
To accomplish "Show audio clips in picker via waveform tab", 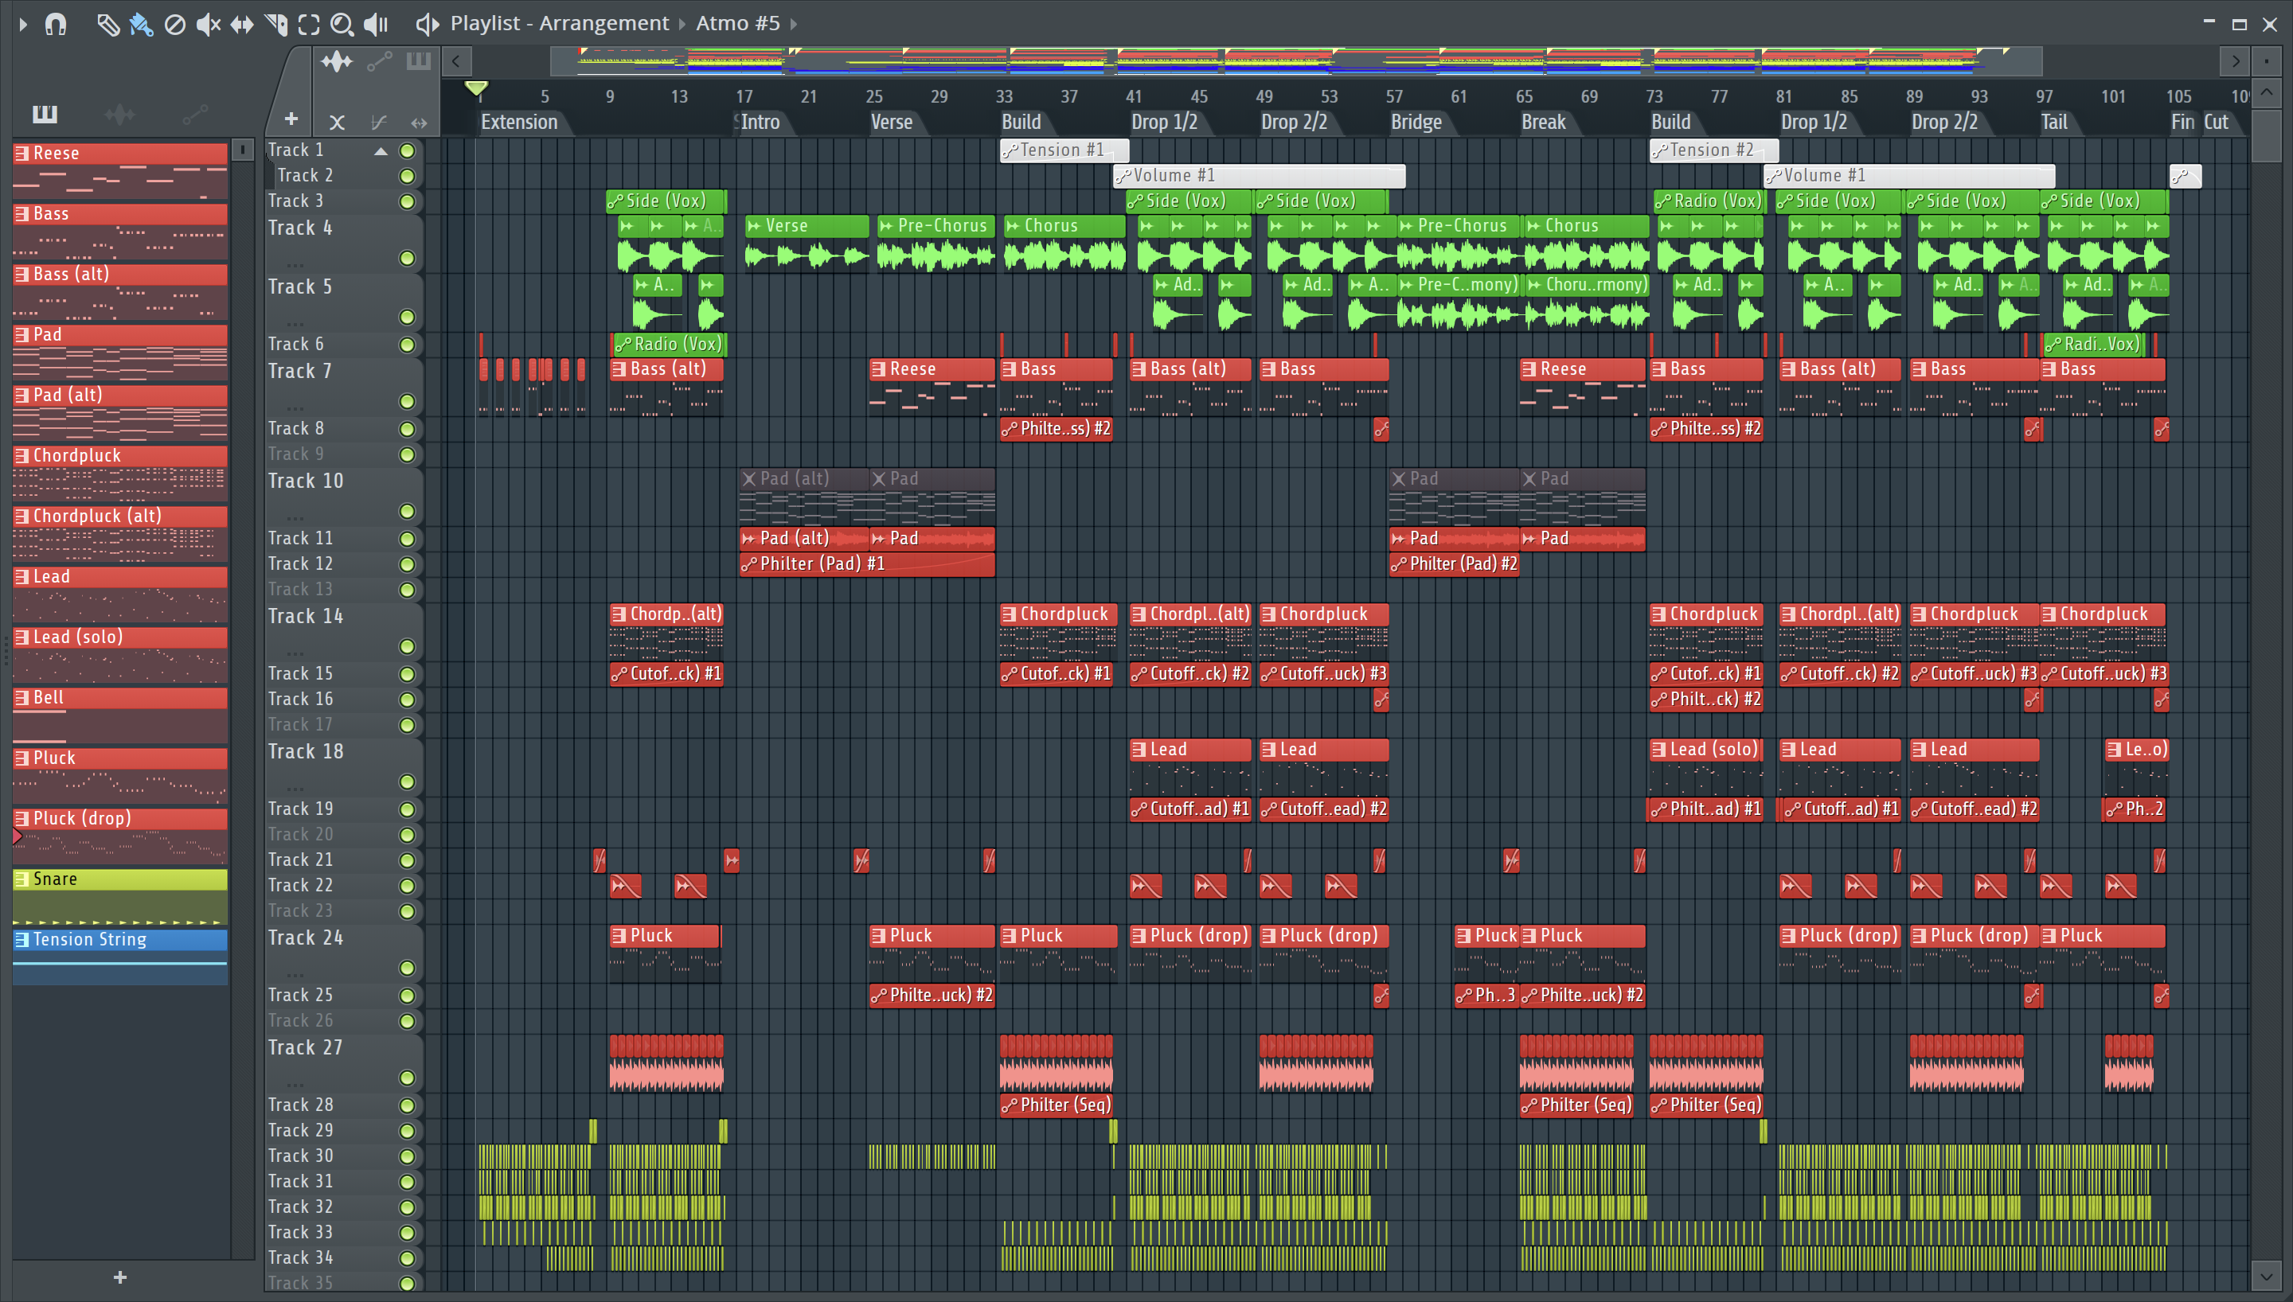I will click(x=119, y=114).
